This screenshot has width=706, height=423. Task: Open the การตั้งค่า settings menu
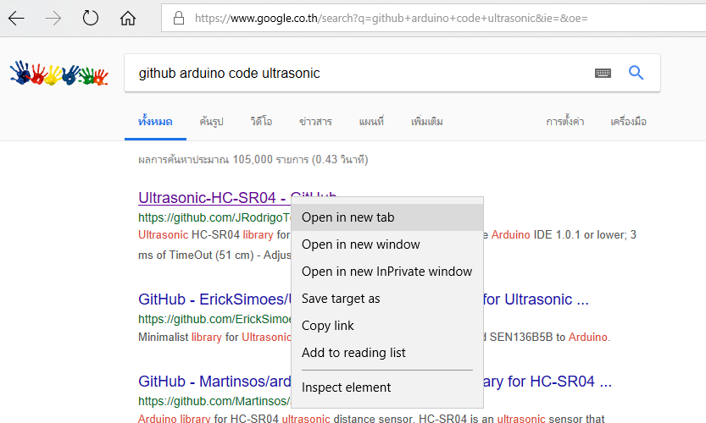coord(565,121)
